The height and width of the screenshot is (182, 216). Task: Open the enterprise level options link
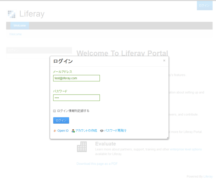click(x=186, y=149)
